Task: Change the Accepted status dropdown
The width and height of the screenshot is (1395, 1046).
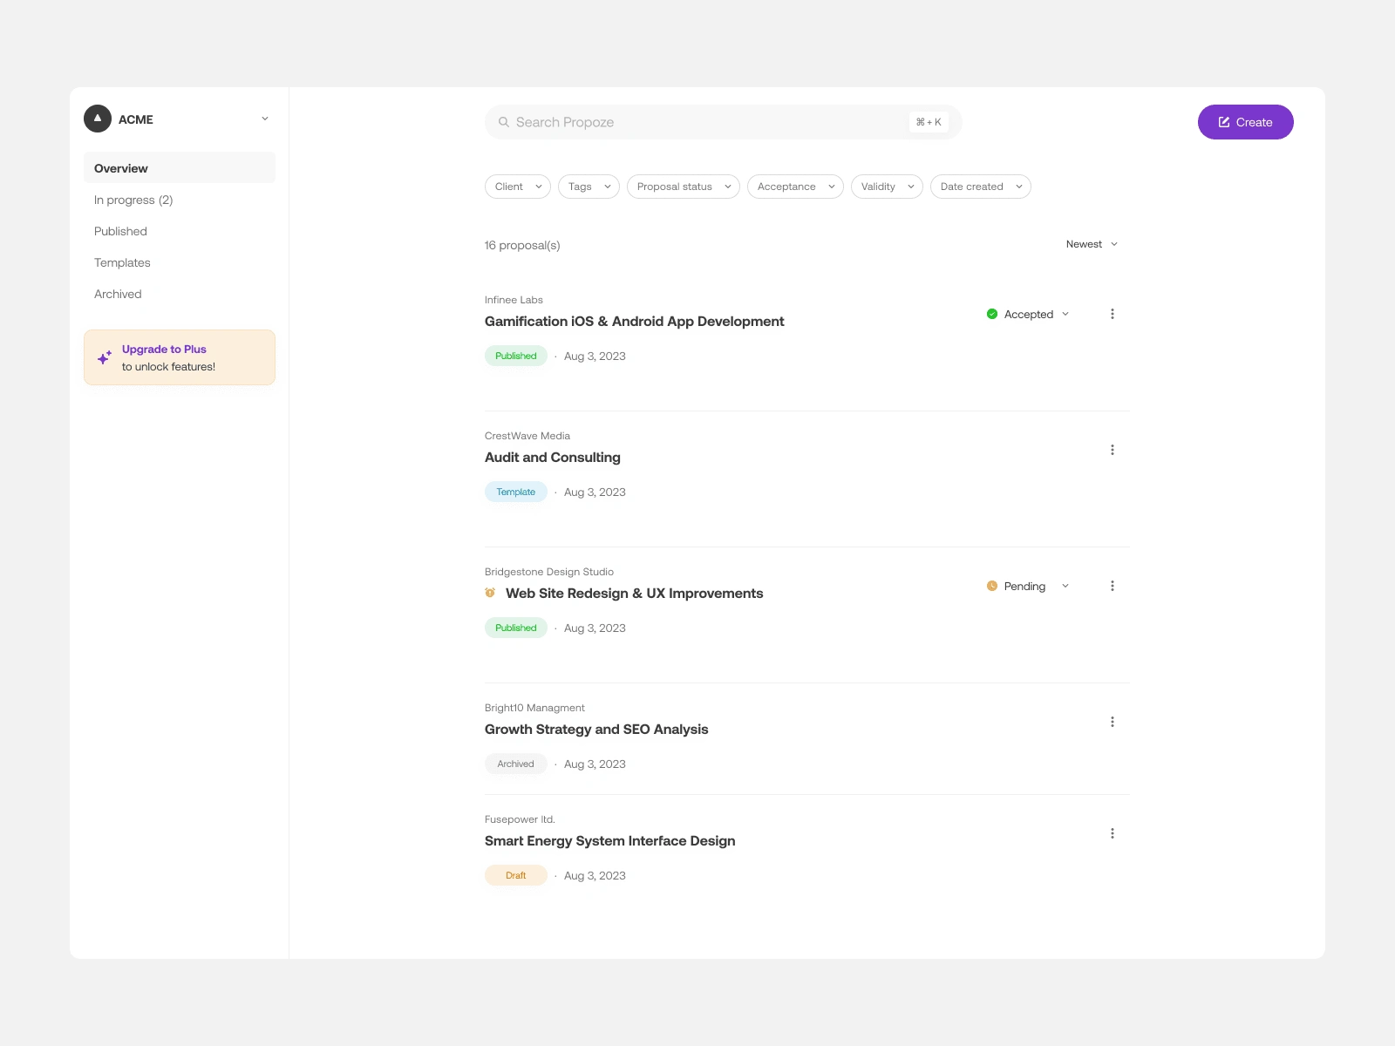Action: tap(1028, 314)
